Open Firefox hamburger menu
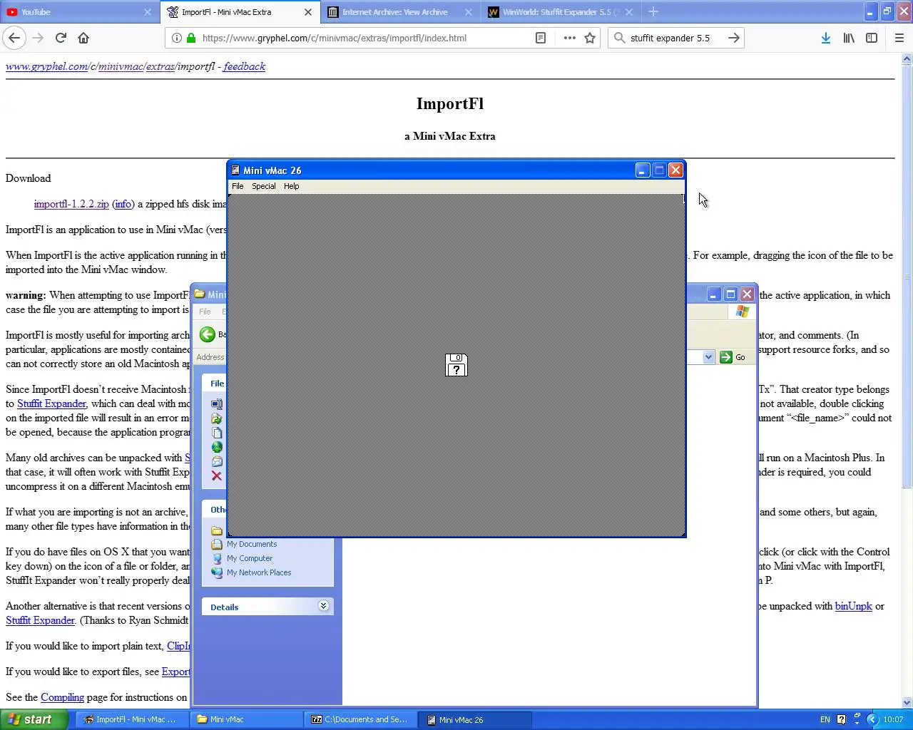Screen dimensions: 913x730 click(x=899, y=38)
